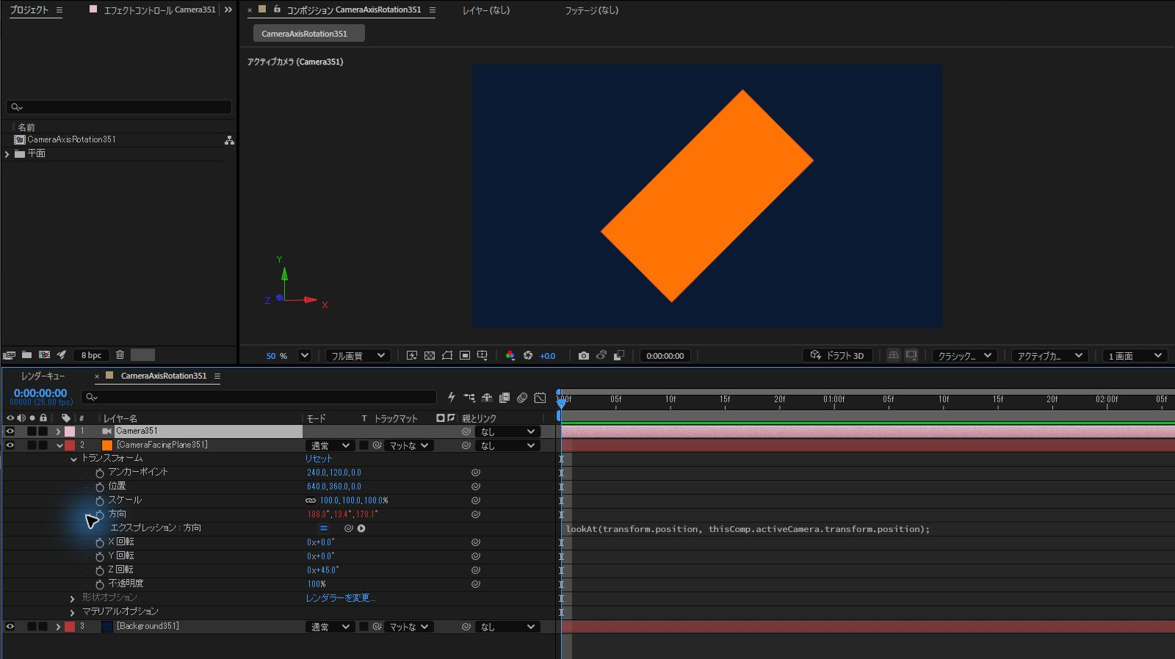Click the Graph Editor icon in timeline

click(540, 398)
